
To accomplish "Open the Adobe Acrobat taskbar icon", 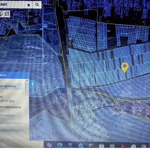I will [123, 146].
